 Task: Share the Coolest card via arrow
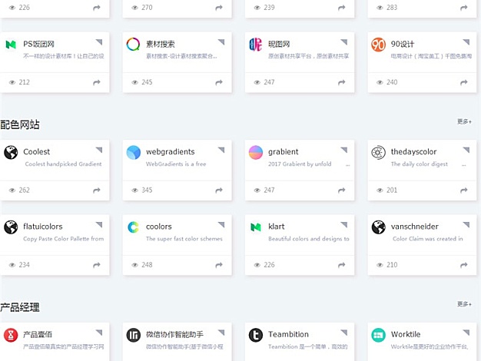pyautogui.click(x=97, y=190)
